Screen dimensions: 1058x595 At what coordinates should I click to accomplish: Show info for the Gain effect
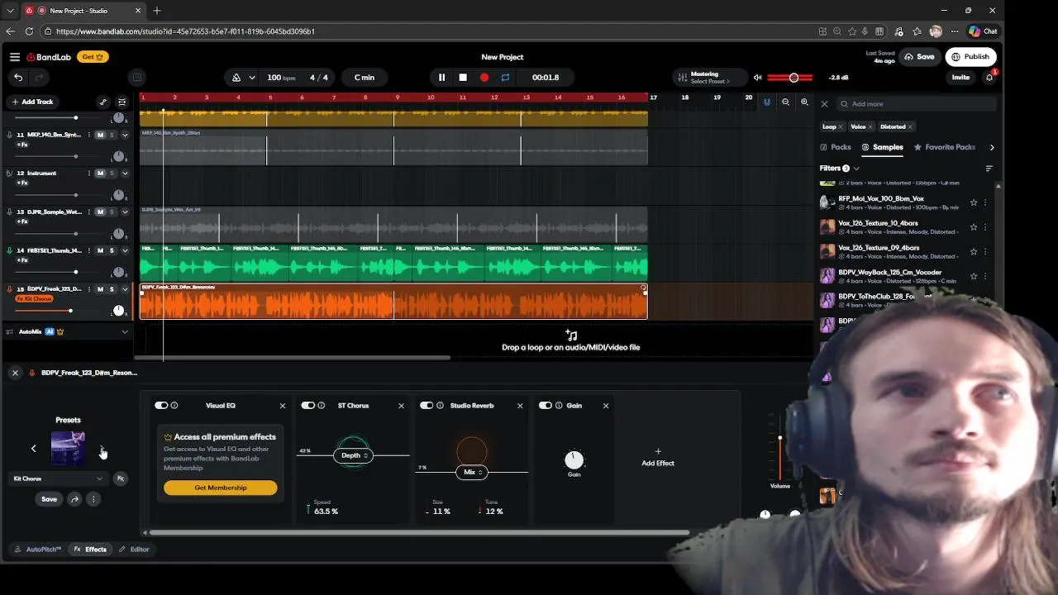559,406
